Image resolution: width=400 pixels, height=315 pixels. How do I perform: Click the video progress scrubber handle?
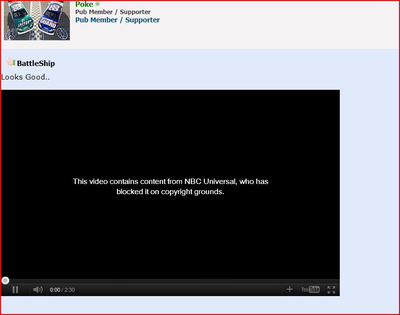click(x=5, y=281)
